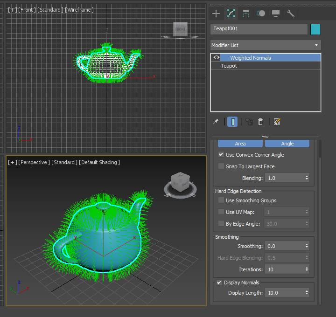
Task: Toggle Show End Result icon
Action: (x=232, y=122)
